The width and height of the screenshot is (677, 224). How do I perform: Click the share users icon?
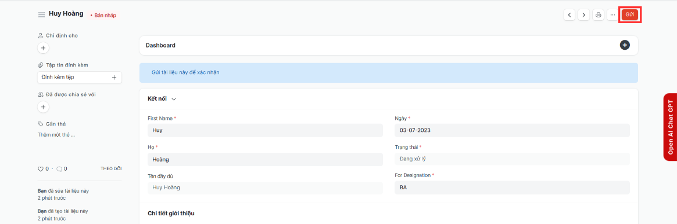pos(41,94)
